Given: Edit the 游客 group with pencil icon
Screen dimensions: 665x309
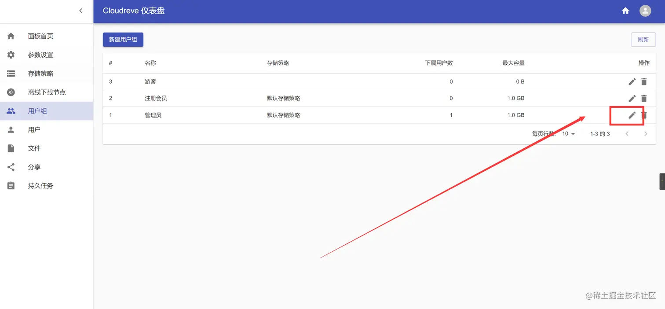Looking at the screenshot, I should click(x=632, y=81).
